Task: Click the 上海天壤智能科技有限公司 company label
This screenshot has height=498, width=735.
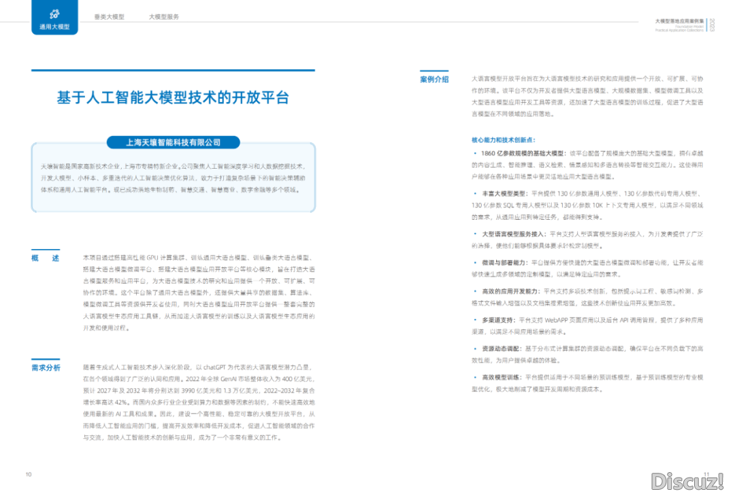Action: (x=174, y=142)
